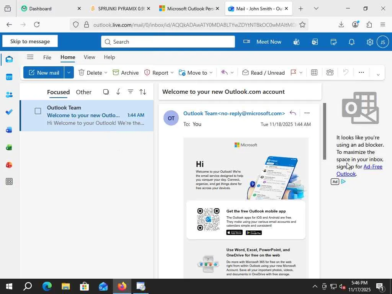Screen dimensions: 392x294
Task: Open the Settings gear in the header
Action: pos(370,42)
